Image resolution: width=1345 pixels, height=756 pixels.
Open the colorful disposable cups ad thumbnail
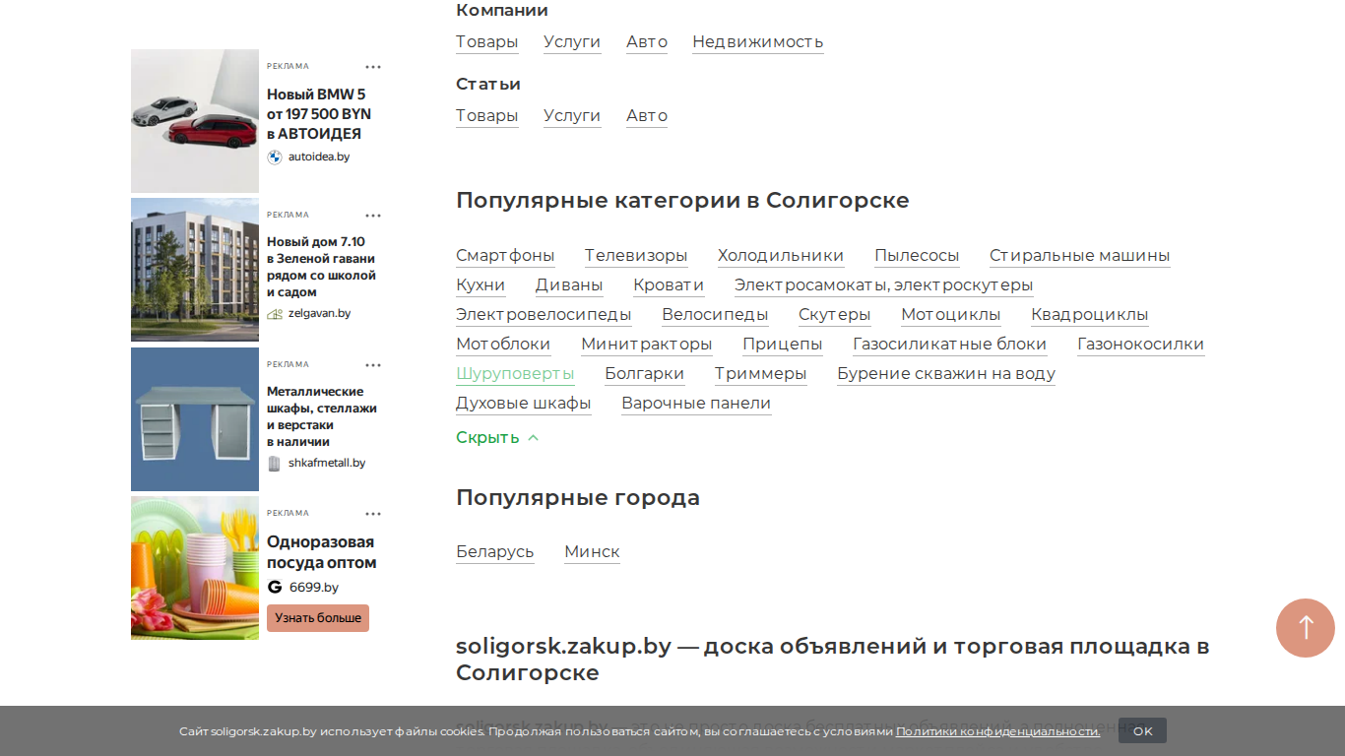[195, 568]
